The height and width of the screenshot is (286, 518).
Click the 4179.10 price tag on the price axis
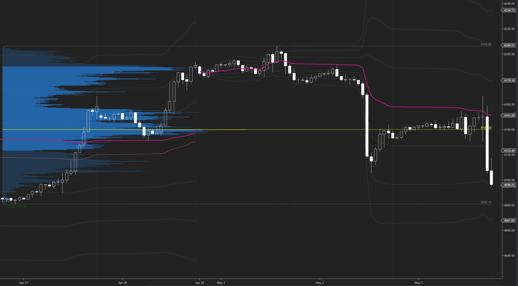pos(508,81)
